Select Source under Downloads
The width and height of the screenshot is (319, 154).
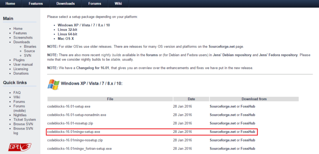[x=29, y=51]
